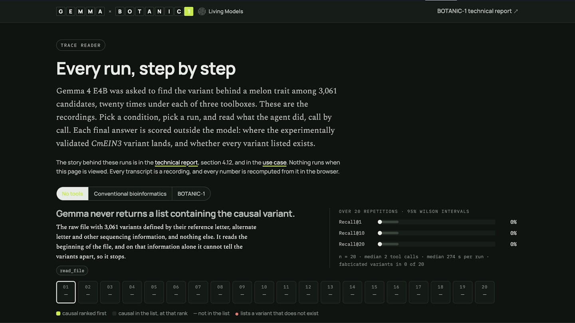Image resolution: width=575 pixels, height=323 pixels.
Task: Select run 14 tile
Action: coord(352,292)
